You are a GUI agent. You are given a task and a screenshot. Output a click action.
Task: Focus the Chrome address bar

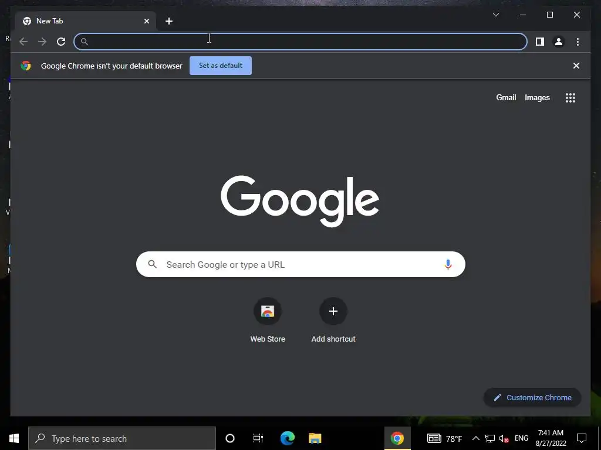[300, 42]
